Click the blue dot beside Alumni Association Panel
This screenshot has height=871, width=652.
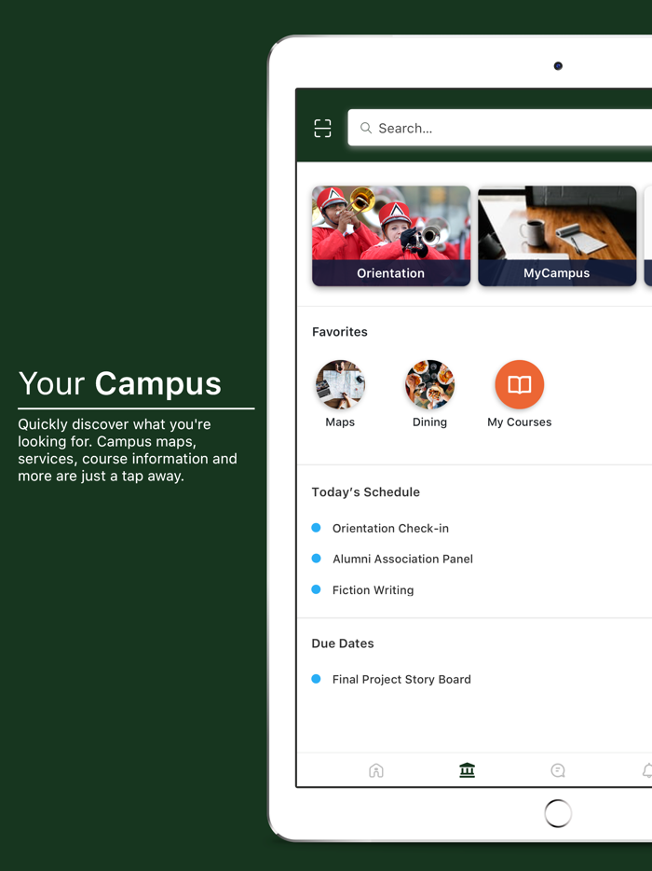tap(317, 559)
